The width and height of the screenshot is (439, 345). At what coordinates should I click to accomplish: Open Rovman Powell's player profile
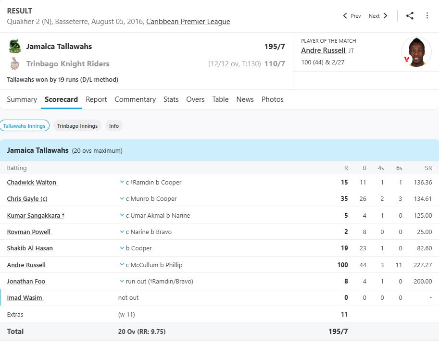pos(28,232)
